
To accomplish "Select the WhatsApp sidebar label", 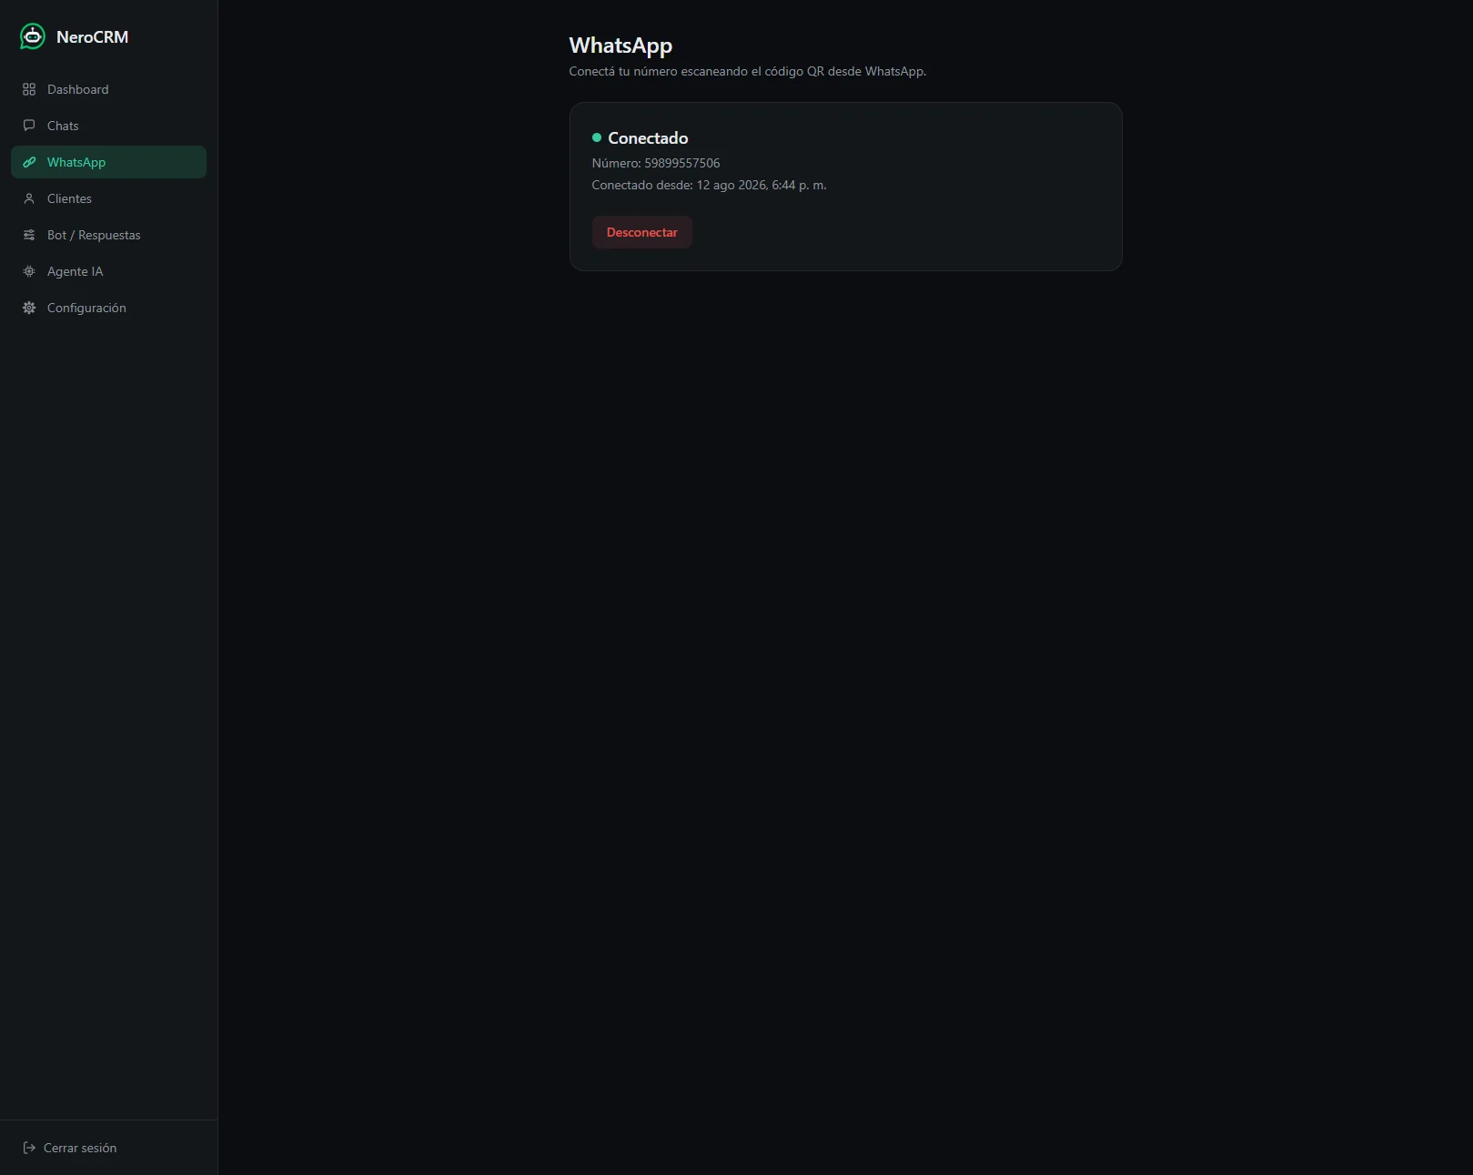I will 76,162.
